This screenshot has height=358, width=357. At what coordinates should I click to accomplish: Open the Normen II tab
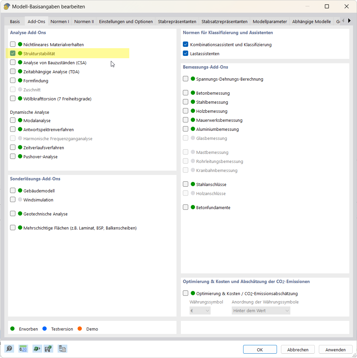pyautogui.click(x=84, y=21)
